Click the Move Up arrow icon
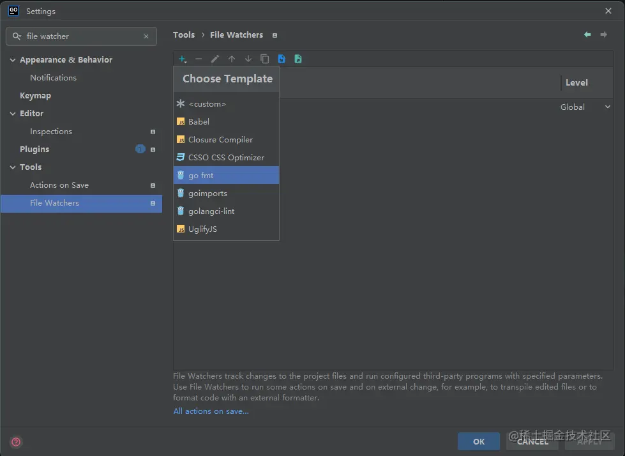This screenshot has height=456, width=625. (x=232, y=59)
